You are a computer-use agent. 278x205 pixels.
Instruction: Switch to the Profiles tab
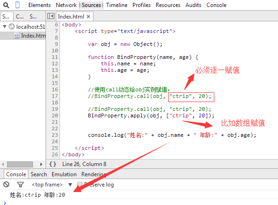click(x=141, y=5)
